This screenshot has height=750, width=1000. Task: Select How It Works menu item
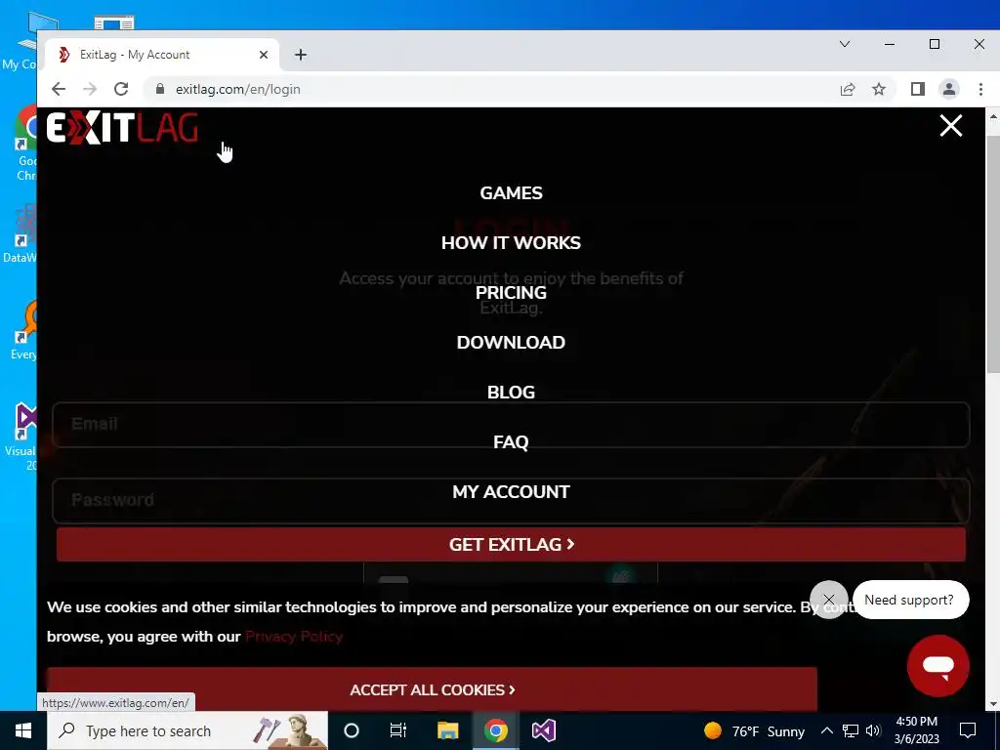point(511,243)
